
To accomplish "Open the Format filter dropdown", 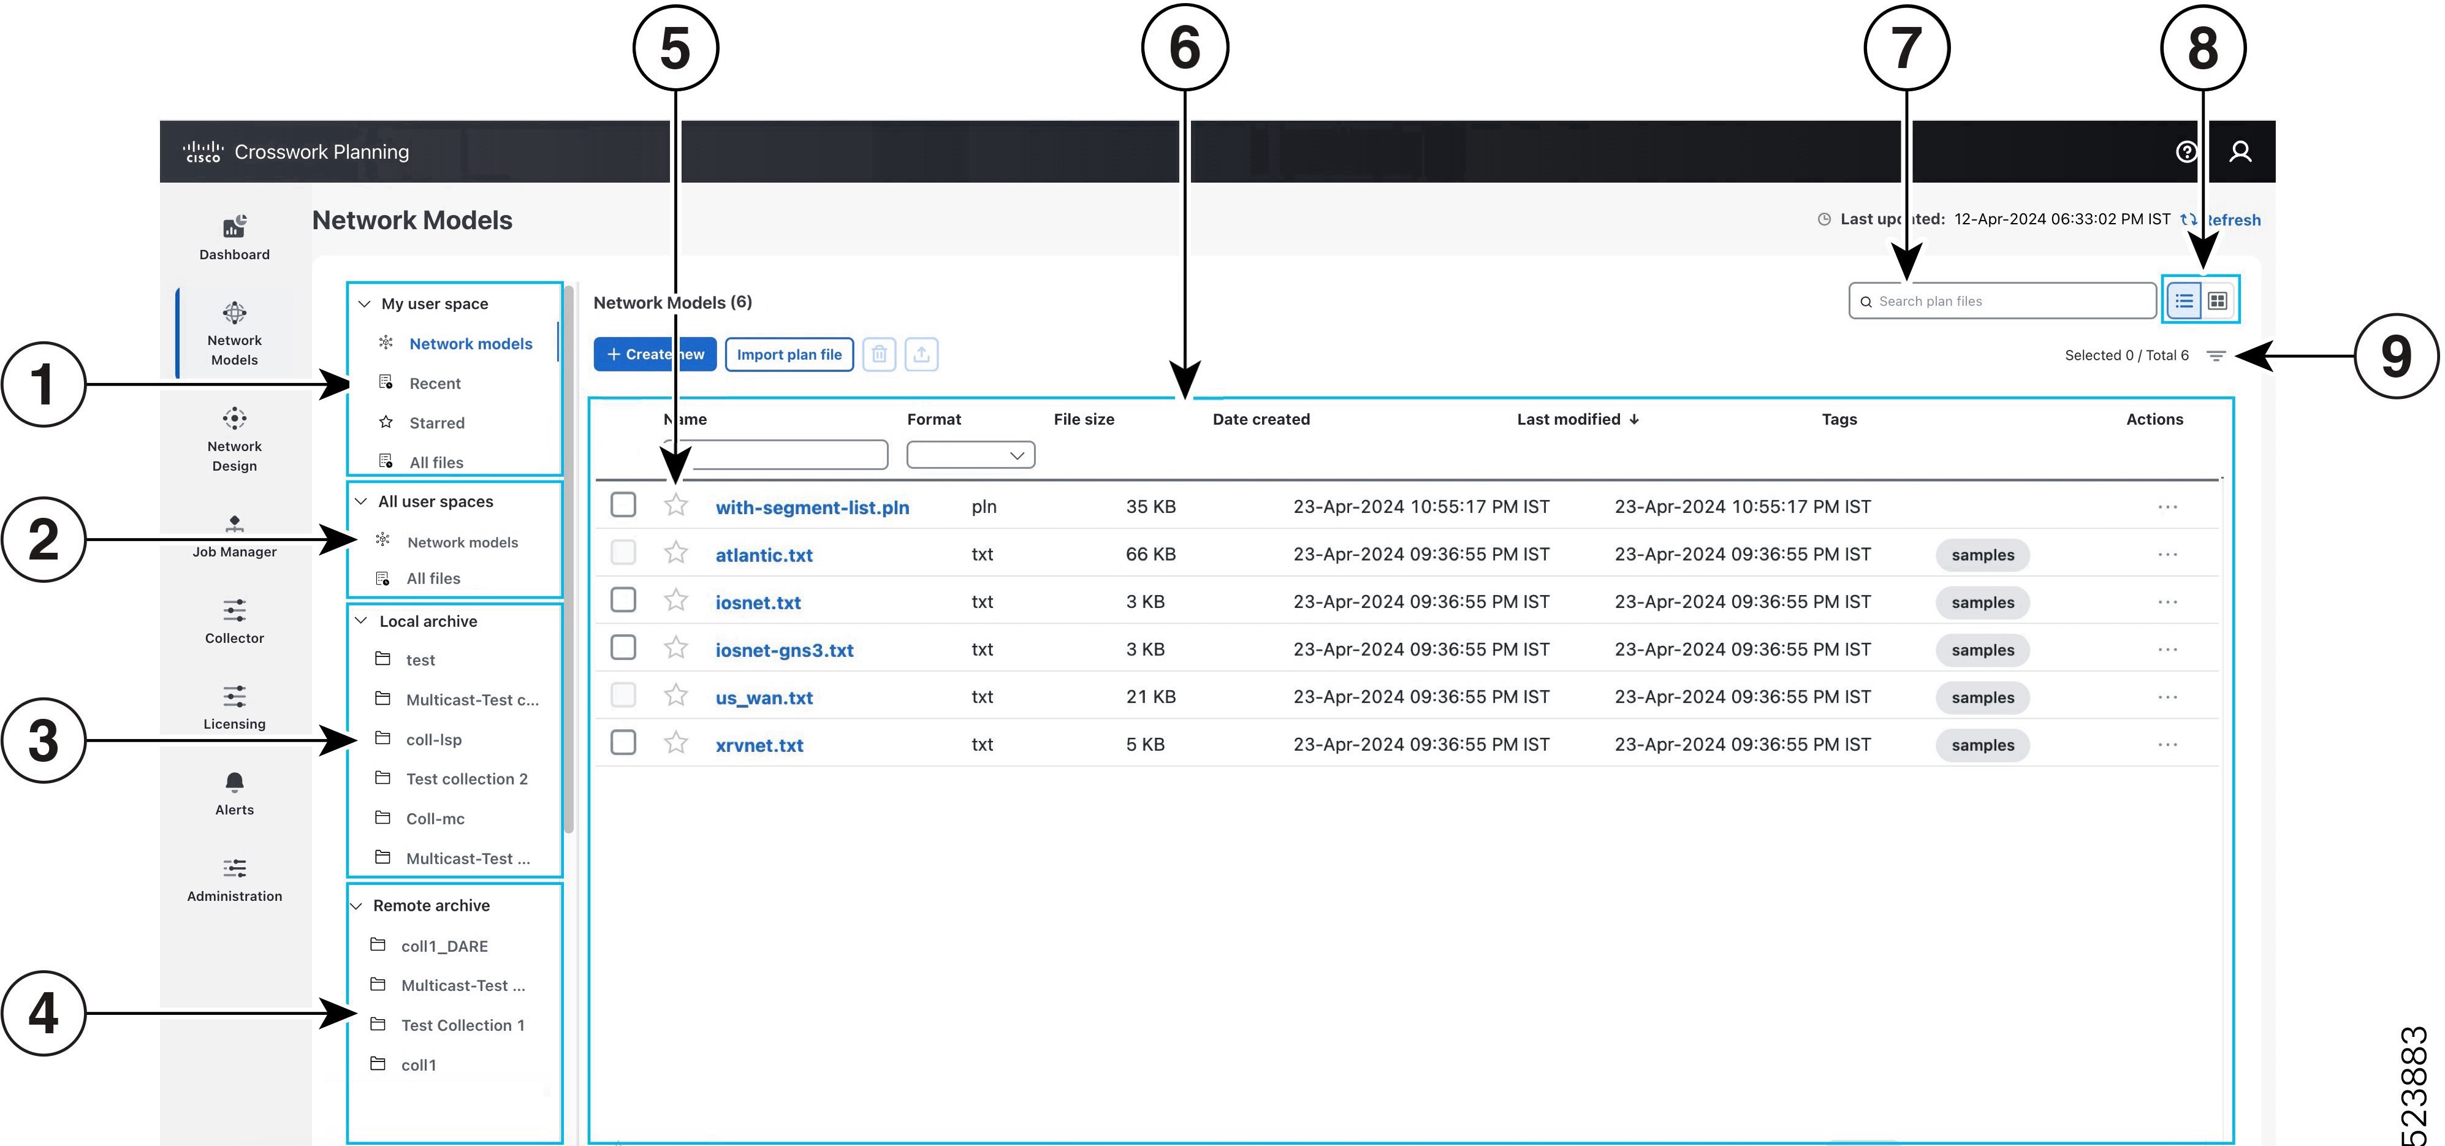I will [970, 455].
